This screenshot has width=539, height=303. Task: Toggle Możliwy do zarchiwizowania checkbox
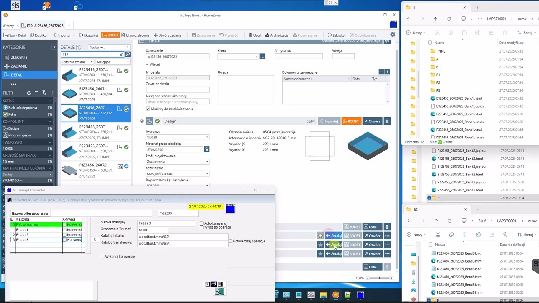pyautogui.click(x=148, y=109)
